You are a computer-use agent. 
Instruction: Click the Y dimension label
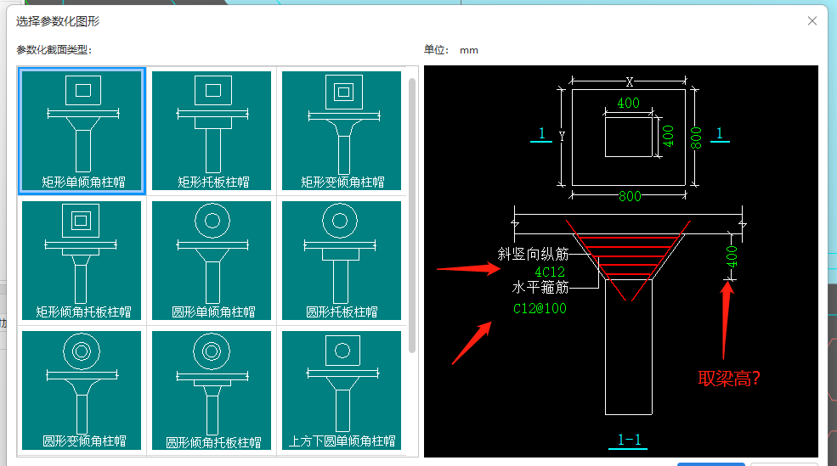click(x=562, y=137)
